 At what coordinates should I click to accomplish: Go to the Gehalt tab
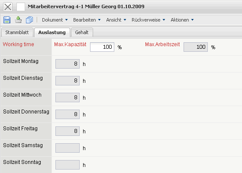click(x=82, y=32)
